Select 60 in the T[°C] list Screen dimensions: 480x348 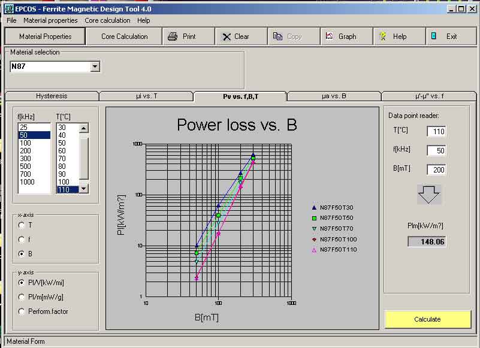[x=68, y=150]
